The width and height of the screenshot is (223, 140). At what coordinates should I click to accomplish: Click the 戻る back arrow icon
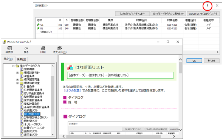tap(26, 48)
